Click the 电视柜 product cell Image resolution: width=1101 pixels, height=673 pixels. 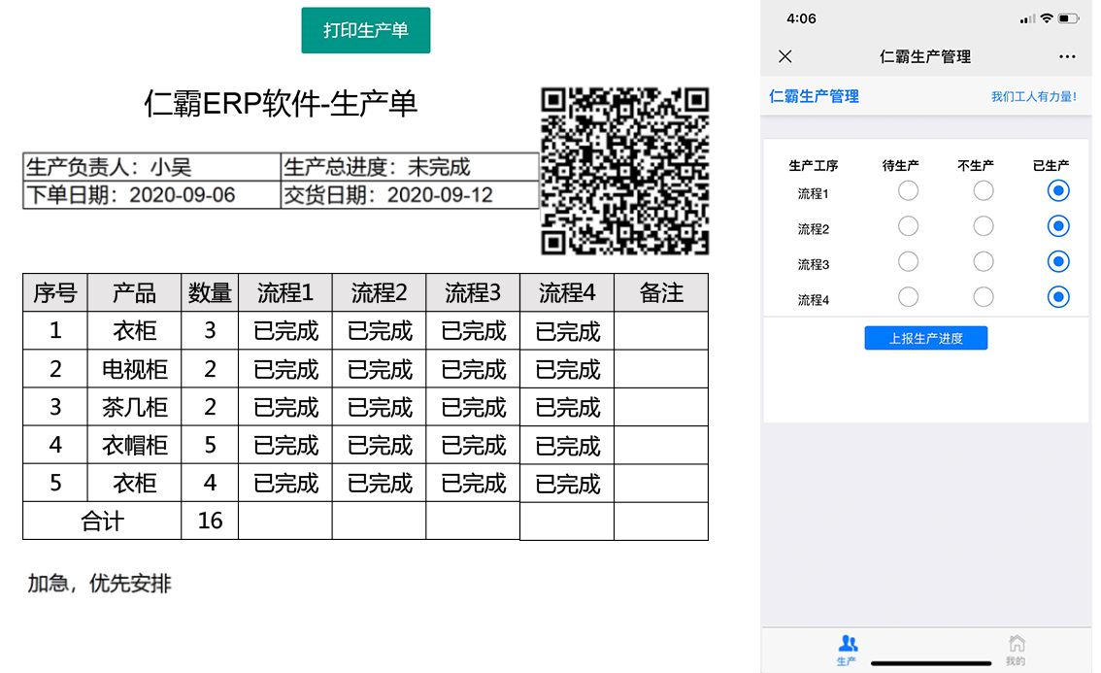click(x=134, y=369)
